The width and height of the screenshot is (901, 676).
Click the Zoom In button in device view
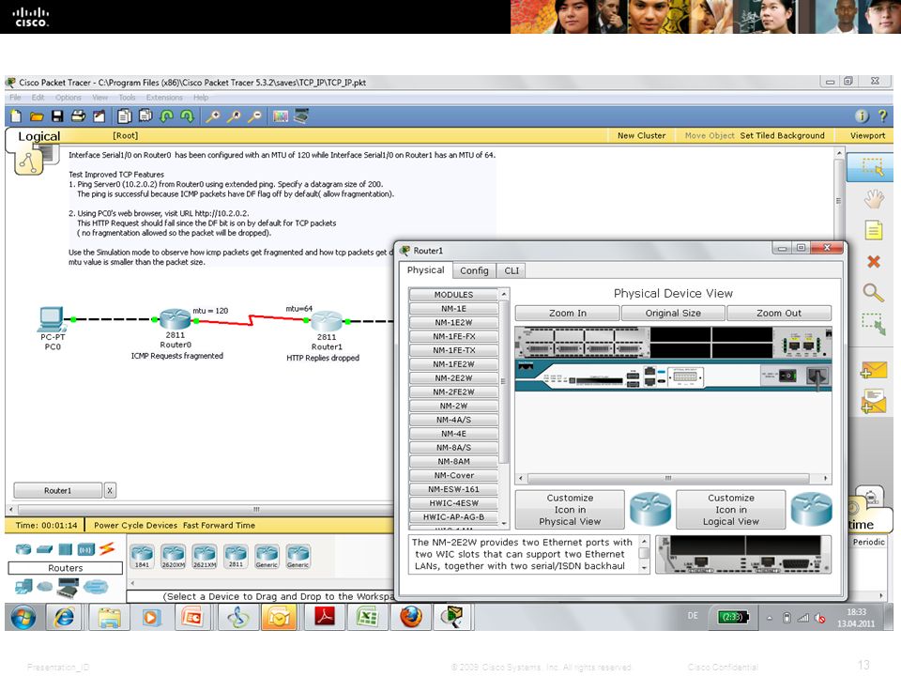pyautogui.click(x=567, y=314)
